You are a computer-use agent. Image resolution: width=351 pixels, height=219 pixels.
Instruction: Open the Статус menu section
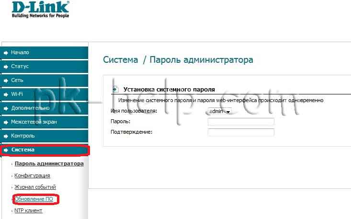click(45, 67)
